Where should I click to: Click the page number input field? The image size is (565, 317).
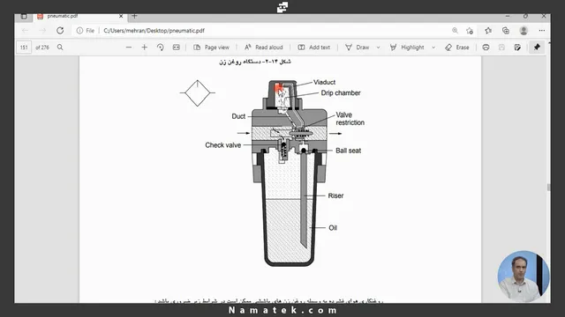click(24, 48)
